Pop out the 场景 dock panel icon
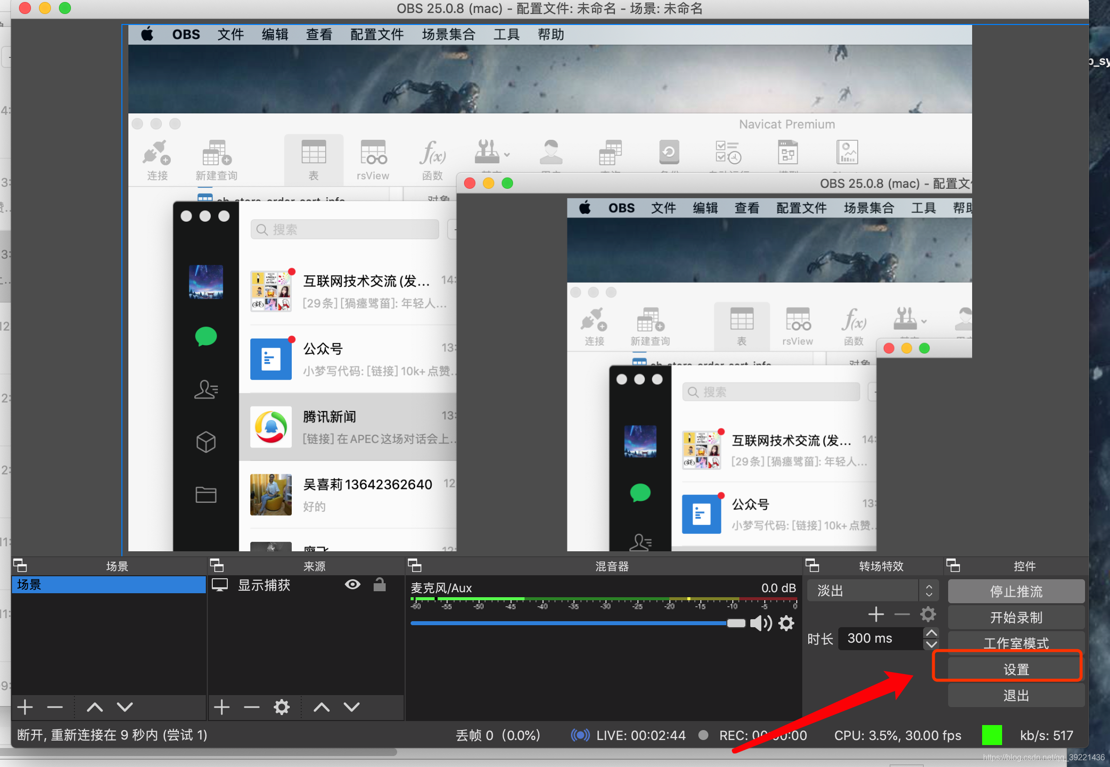The width and height of the screenshot is (1110, 767). pos(20,565)
